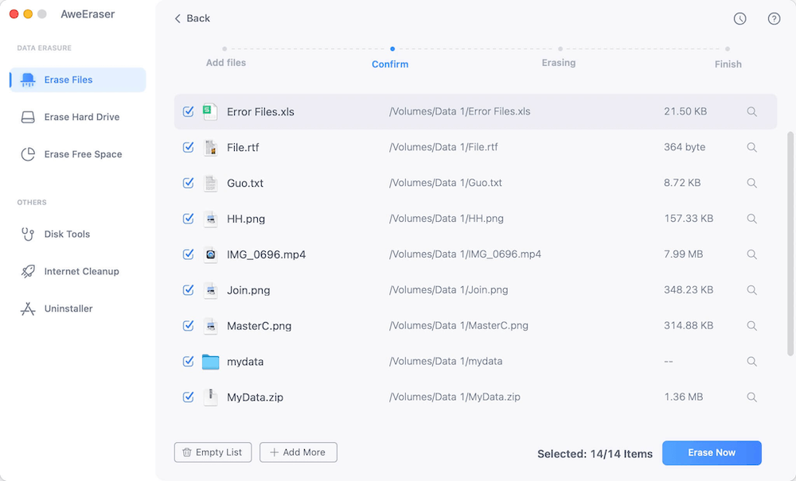Open help via the question mark icon
796x481 pixels.
click(774, 18)
